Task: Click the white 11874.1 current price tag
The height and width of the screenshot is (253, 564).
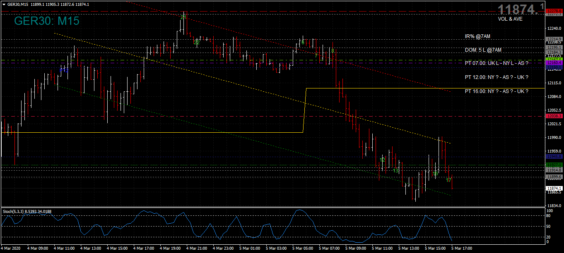Action: click(x=553, y=188)
